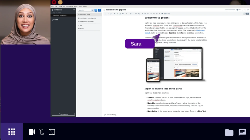This screenshot has height=140, width=250.
Task: Click the inline code icon
Action: 133,14
